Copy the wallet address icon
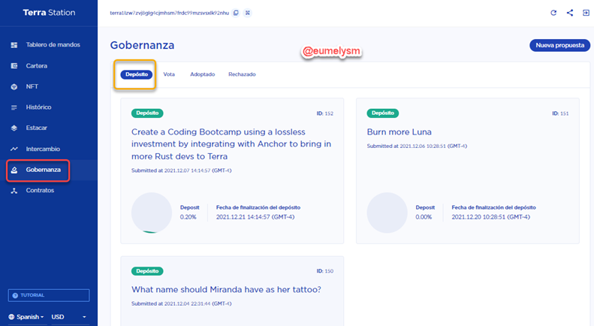The width and height of the screenshot is (594, 326). click(x=236, y=13)
